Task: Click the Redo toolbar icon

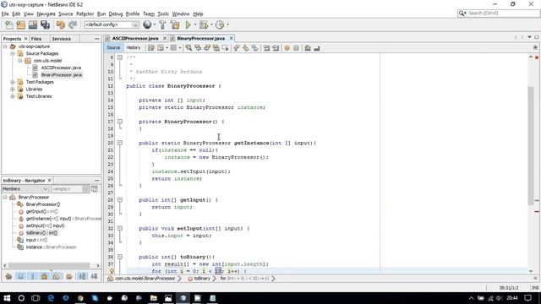Action: pyautogui.click(x=73, y=24)
